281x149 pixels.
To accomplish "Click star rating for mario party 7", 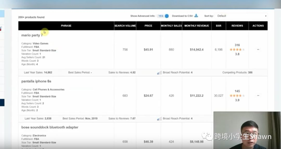I will pyautogui.click(x=237, y=50).
